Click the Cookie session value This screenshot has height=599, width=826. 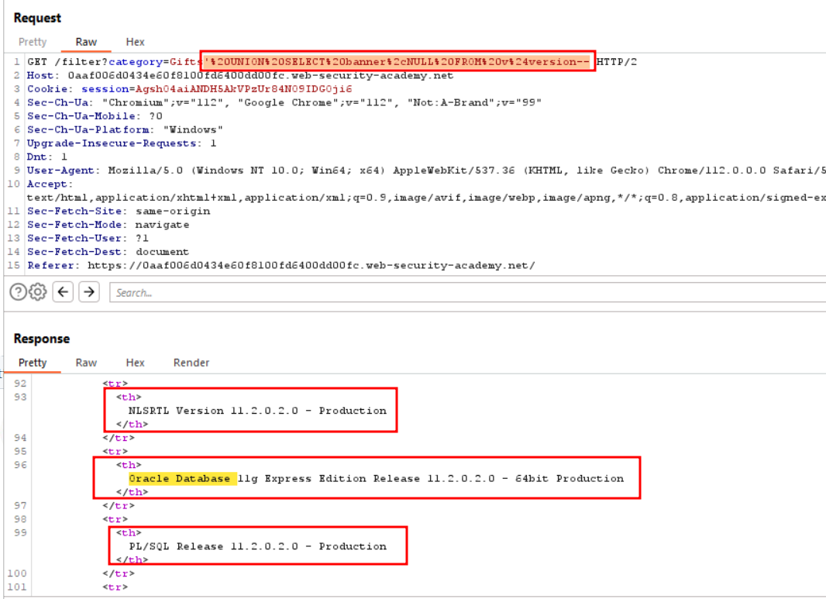click(x=243, y=89)
